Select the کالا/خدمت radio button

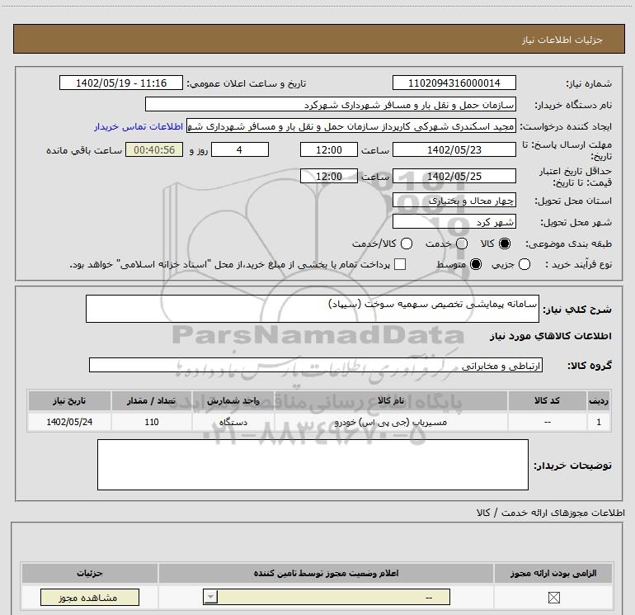[x=407, y=244]
